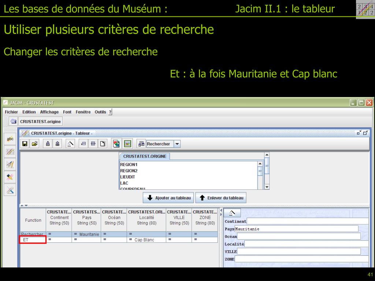Click the upload arrow export icon
Screen dimensions: 375x281
tap(57, 143)
